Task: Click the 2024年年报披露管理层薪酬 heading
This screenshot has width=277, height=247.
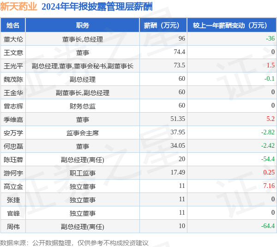Action: click(97, 7)
